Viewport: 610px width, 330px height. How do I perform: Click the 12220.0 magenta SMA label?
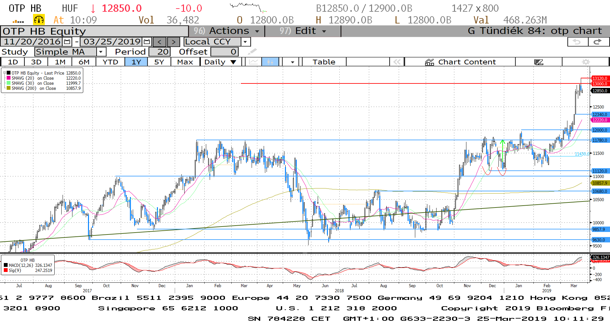600,120
